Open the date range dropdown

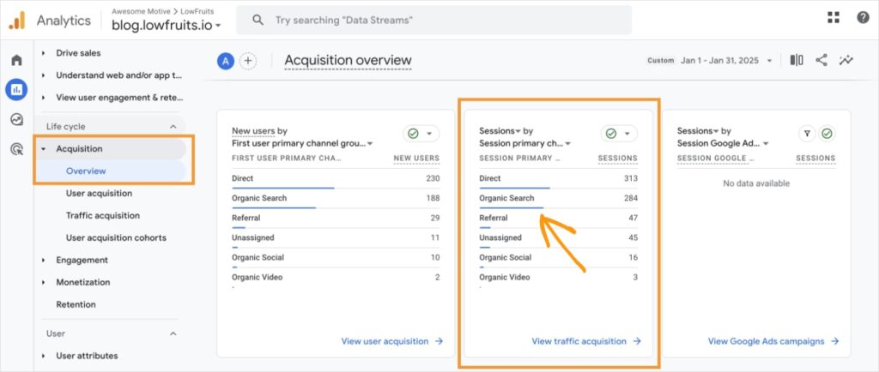[726, 60]
